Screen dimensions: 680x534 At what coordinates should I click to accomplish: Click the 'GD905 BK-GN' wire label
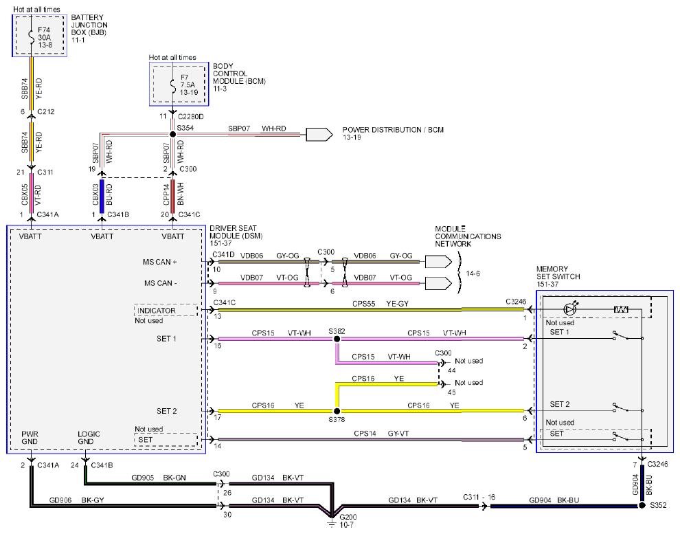[x=159, y=478]
